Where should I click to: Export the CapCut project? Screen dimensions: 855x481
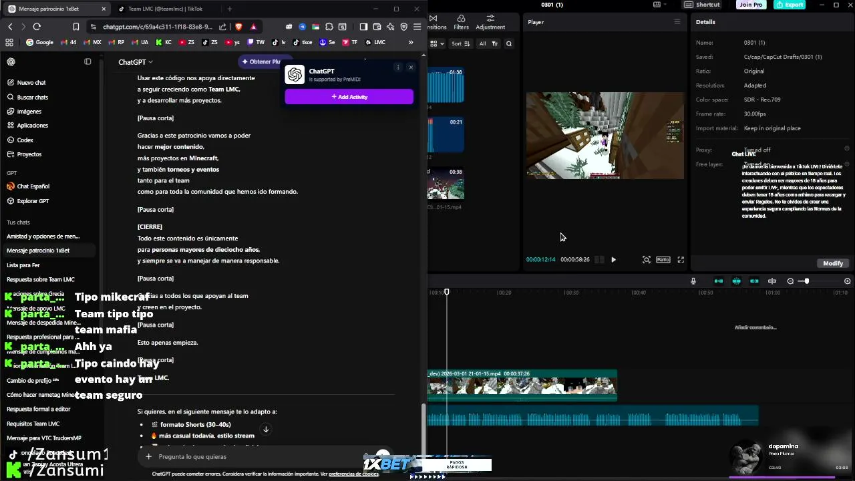[789, 5]
